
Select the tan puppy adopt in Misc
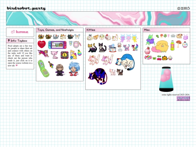click(179, 36)
